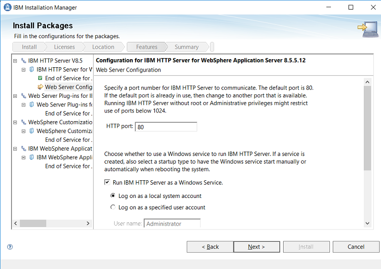
Task: Click green check icon beside first End of Service
Action: (x=40, y=78)
